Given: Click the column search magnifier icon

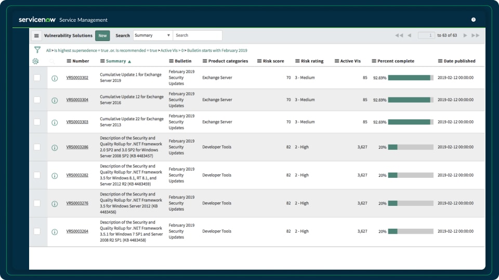Looking at the screenshot, I should (x=52, y=61).
